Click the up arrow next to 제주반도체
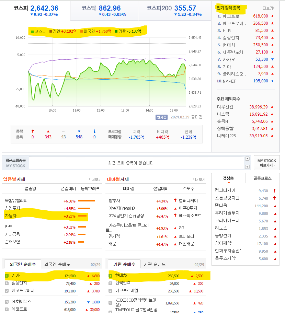This screenshot has width=285, height=313. (272, 52)
